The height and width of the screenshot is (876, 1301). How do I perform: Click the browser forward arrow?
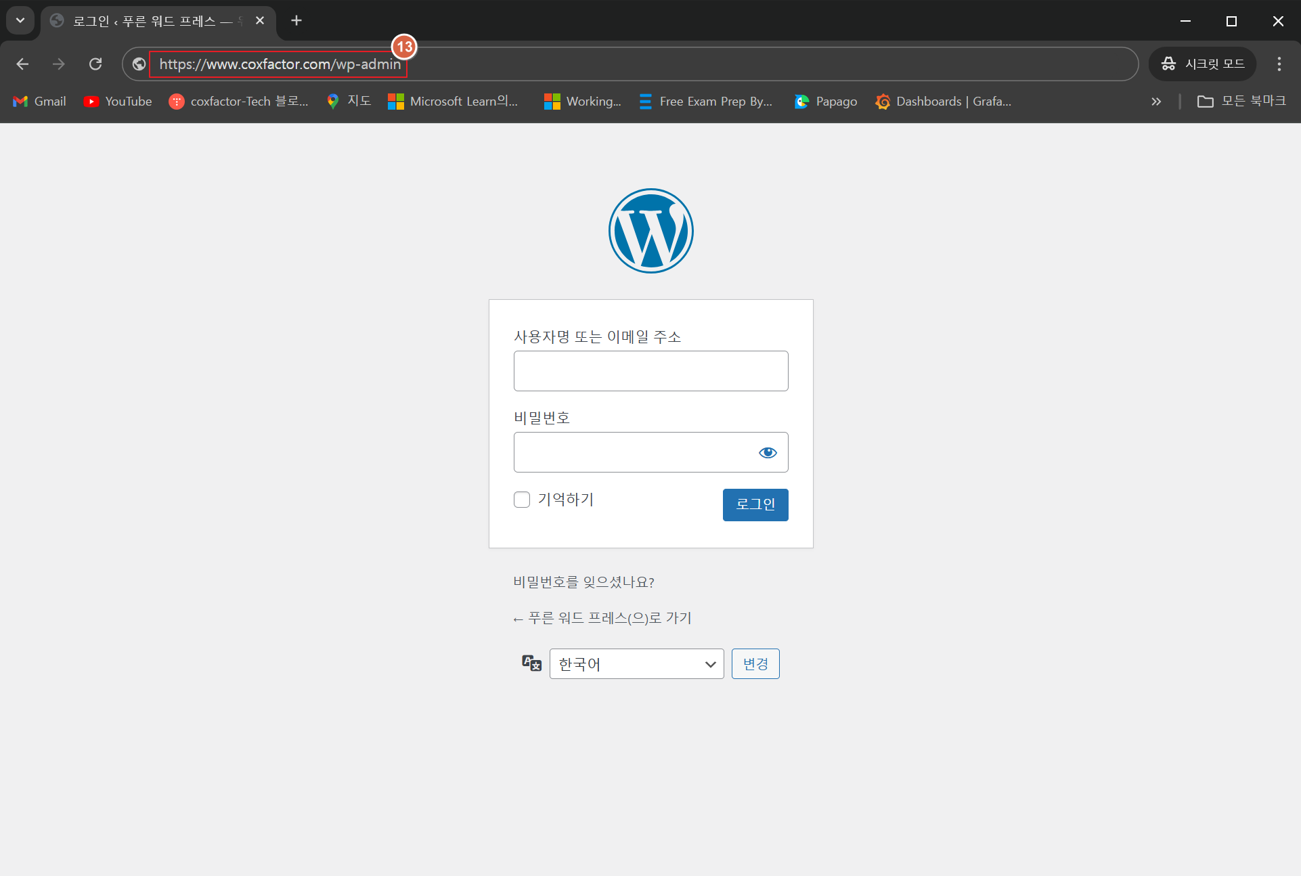[x=59, y=64]
